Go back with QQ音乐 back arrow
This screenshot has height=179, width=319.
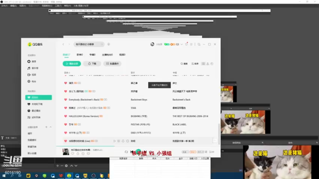point(63,44)
